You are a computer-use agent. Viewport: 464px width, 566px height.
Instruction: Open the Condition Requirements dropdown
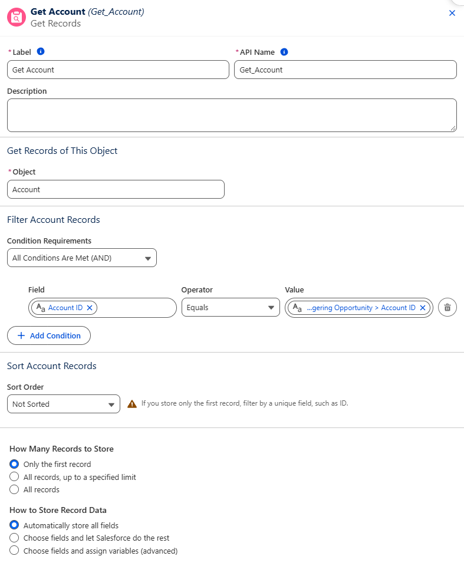[81, 258]
